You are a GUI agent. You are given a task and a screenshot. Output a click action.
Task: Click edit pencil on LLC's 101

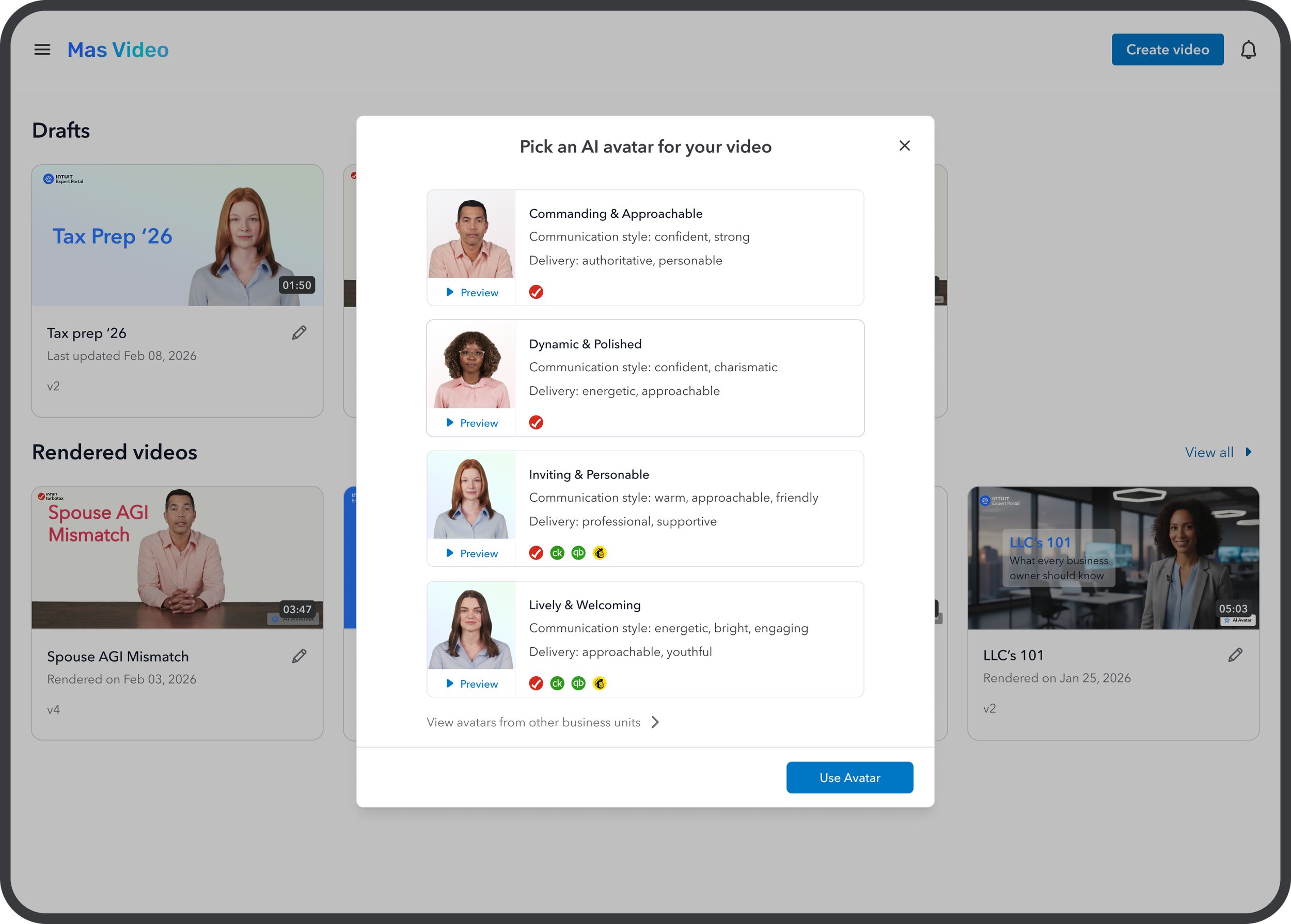1235,655
